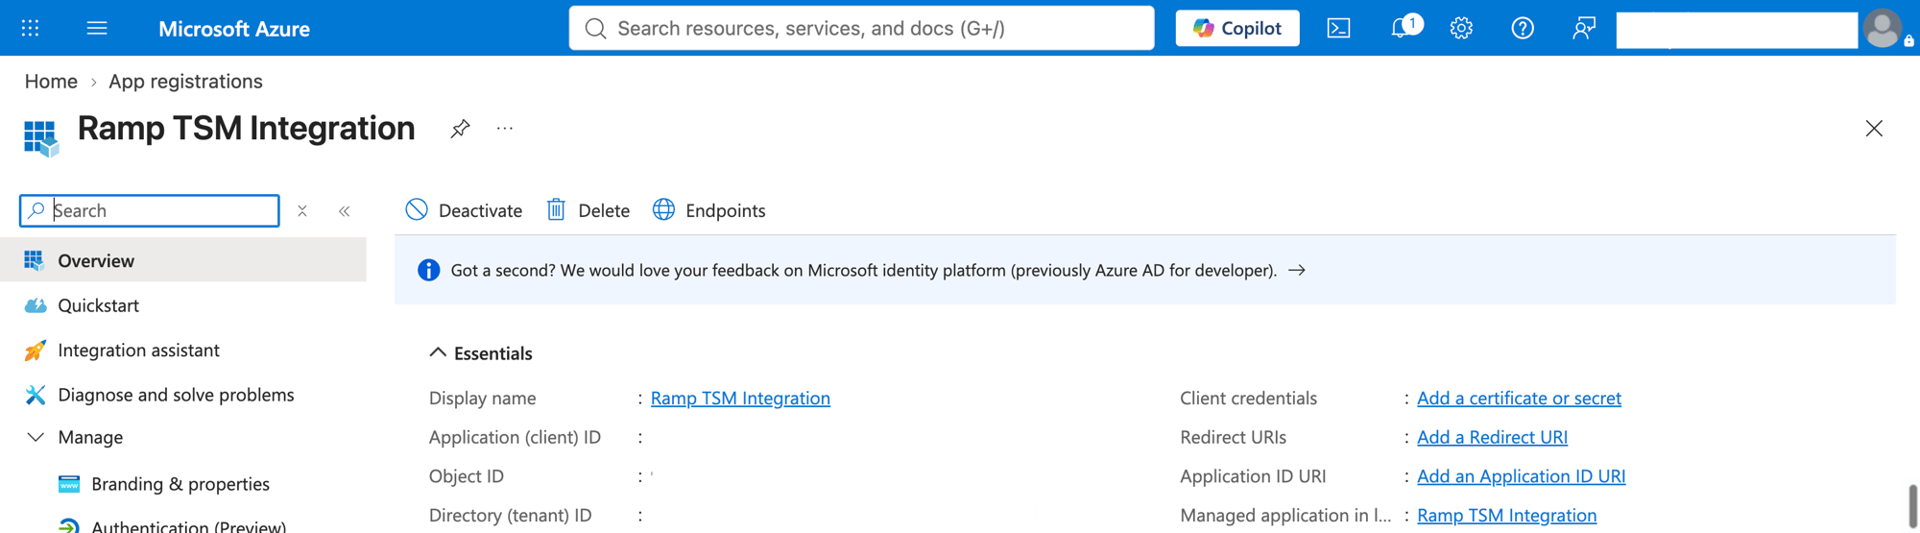Click the Object ID label
The image size is (1920, 533).
[467, 476]
